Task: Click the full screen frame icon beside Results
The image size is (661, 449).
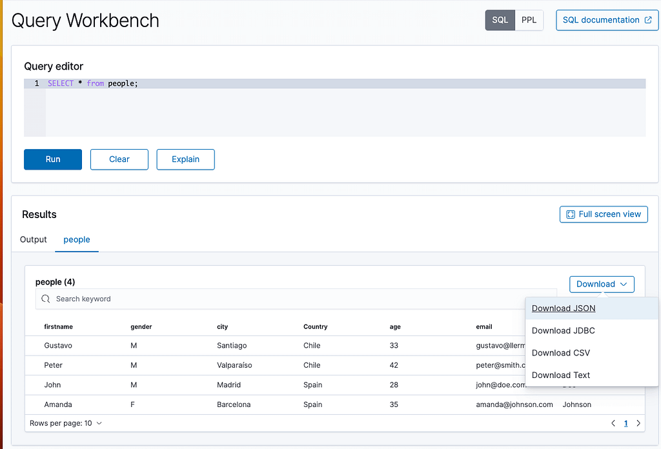Action: click(x=569, y=214)
